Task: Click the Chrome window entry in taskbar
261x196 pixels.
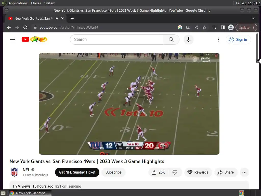Action: (30, 193)
